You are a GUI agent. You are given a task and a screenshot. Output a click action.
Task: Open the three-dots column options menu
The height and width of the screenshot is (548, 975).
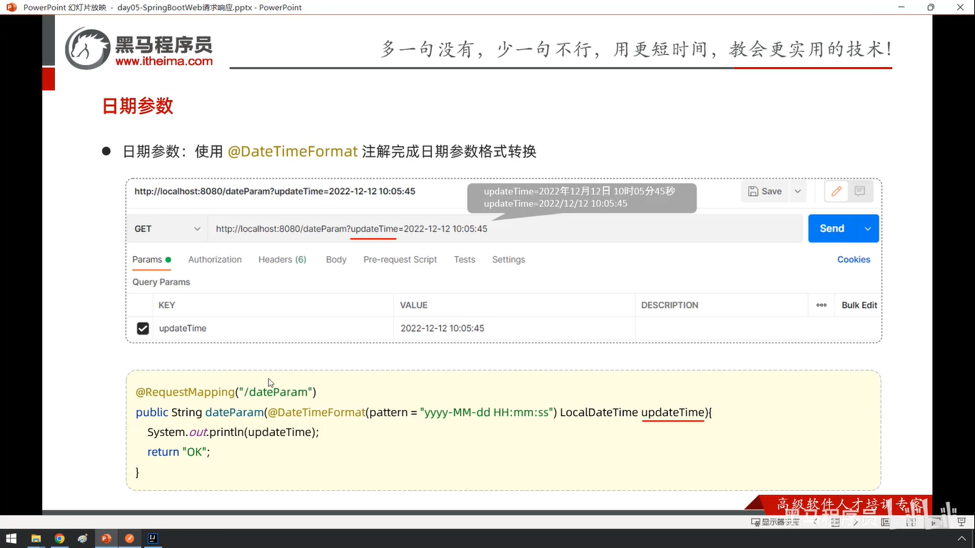pyautogui.click(x=822, y=305)
